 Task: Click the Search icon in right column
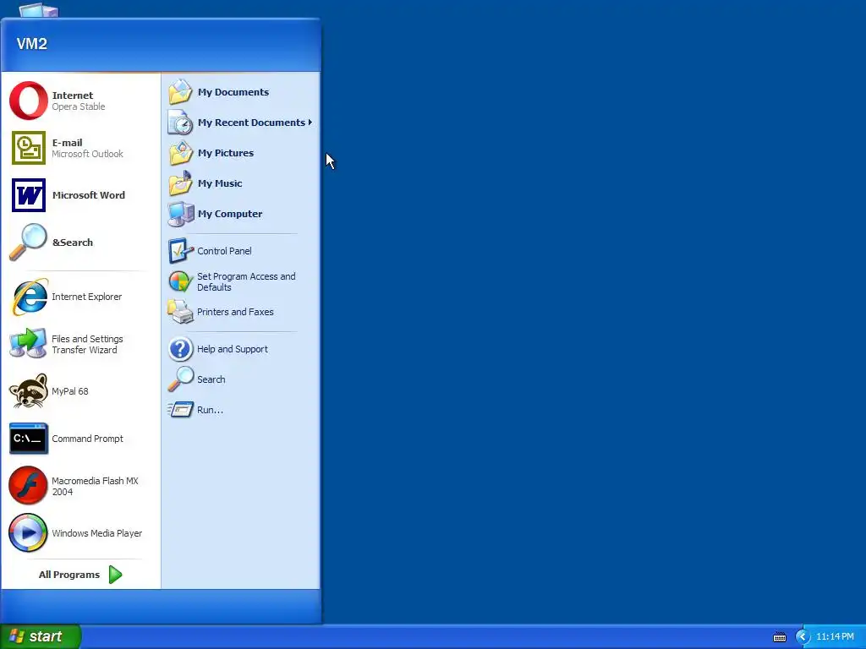(181, 379)
